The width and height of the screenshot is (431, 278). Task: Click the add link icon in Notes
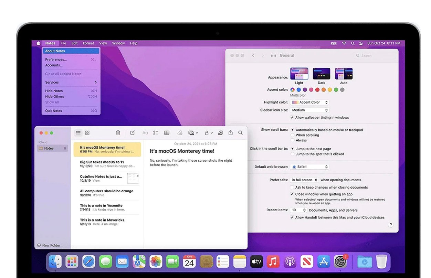[x=180, y=133]
